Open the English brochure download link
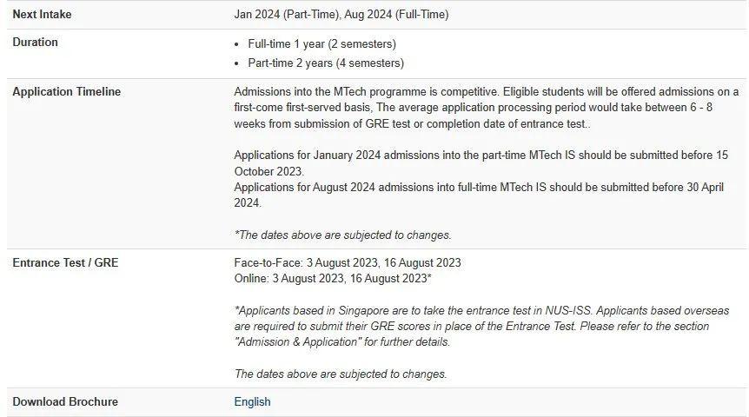 (252, 401)
